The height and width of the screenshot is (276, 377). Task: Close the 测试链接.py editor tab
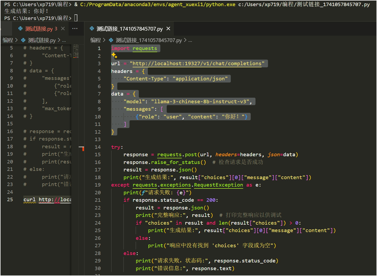[x=63, y=28]
